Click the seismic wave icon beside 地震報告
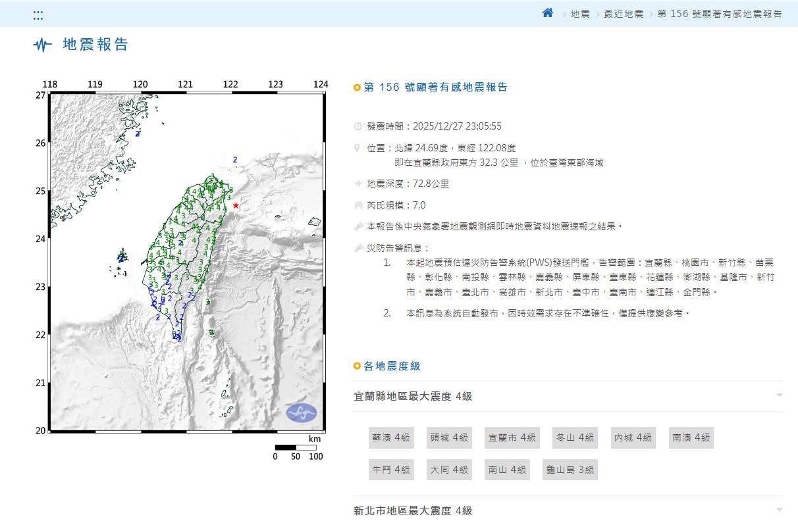798x523 pixels. [x=42, y=45]
